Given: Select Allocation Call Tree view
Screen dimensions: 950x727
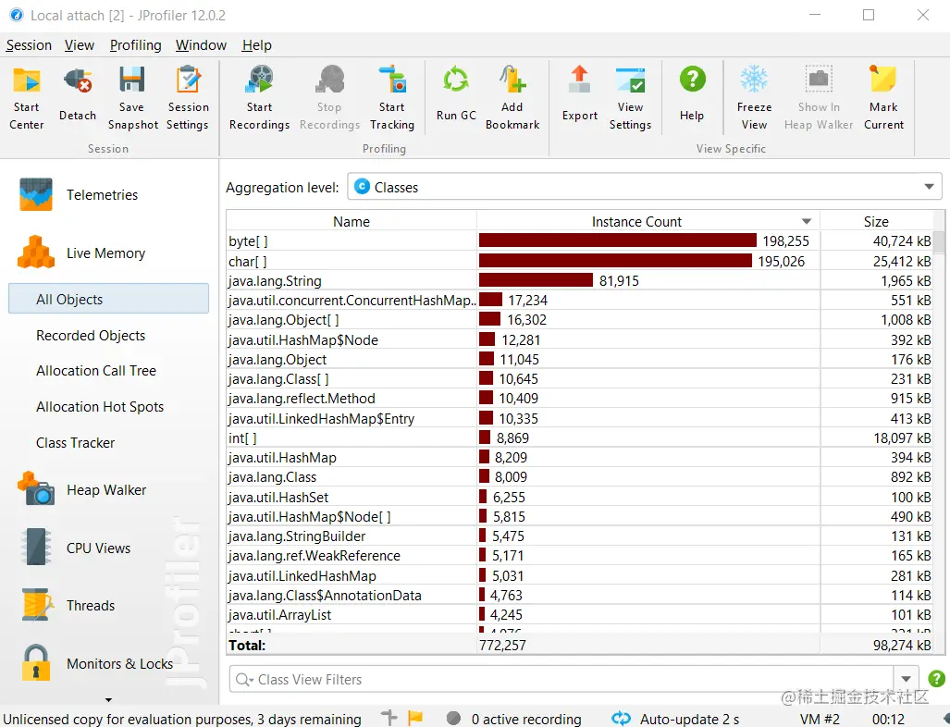Looking at the screenshot, I should pyautogui.click(x=96, y=370).
